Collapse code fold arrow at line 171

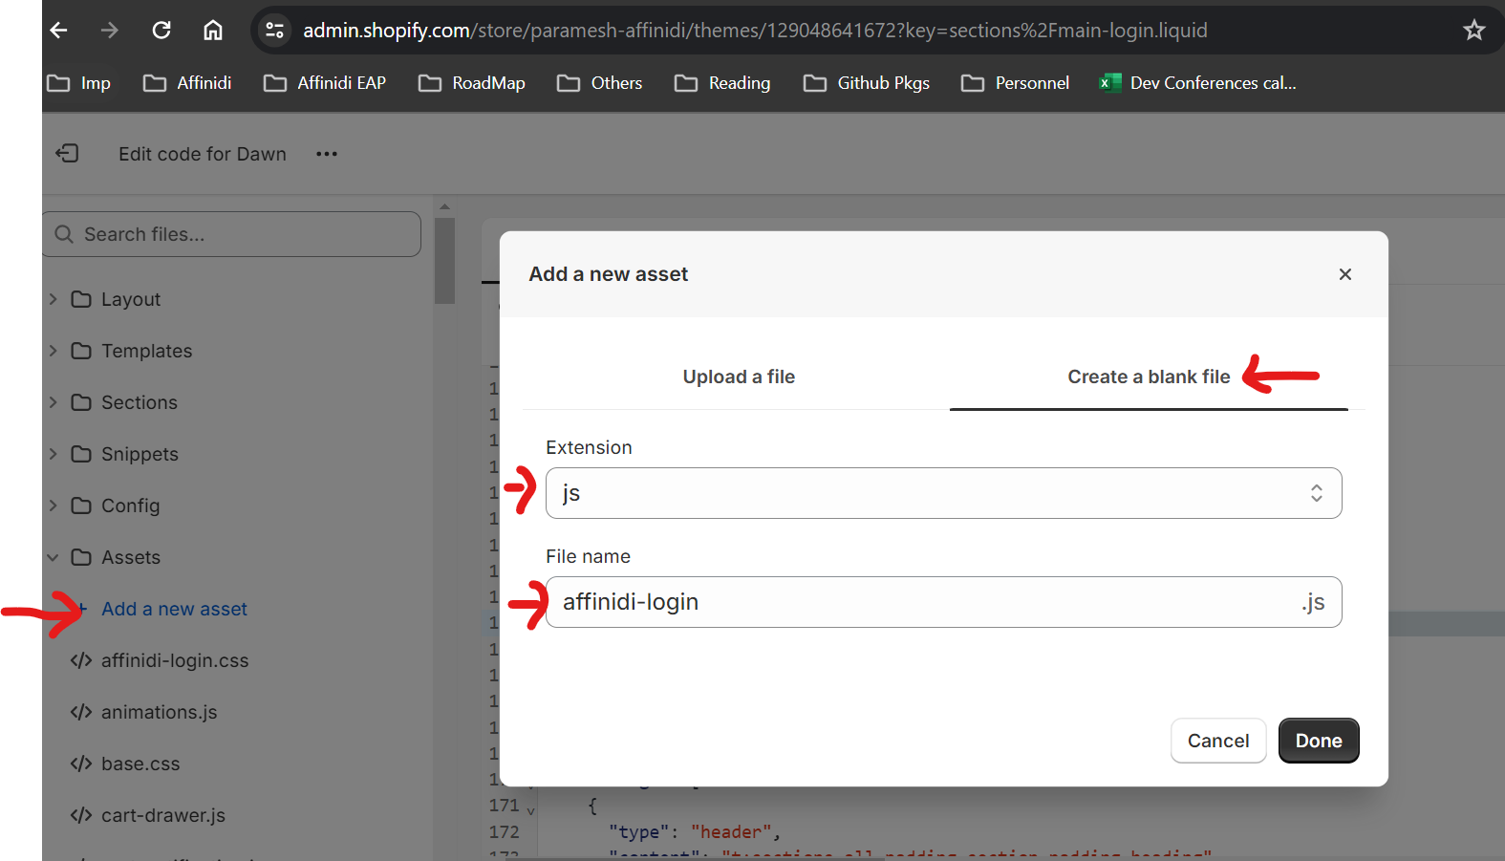pos(530,810)
